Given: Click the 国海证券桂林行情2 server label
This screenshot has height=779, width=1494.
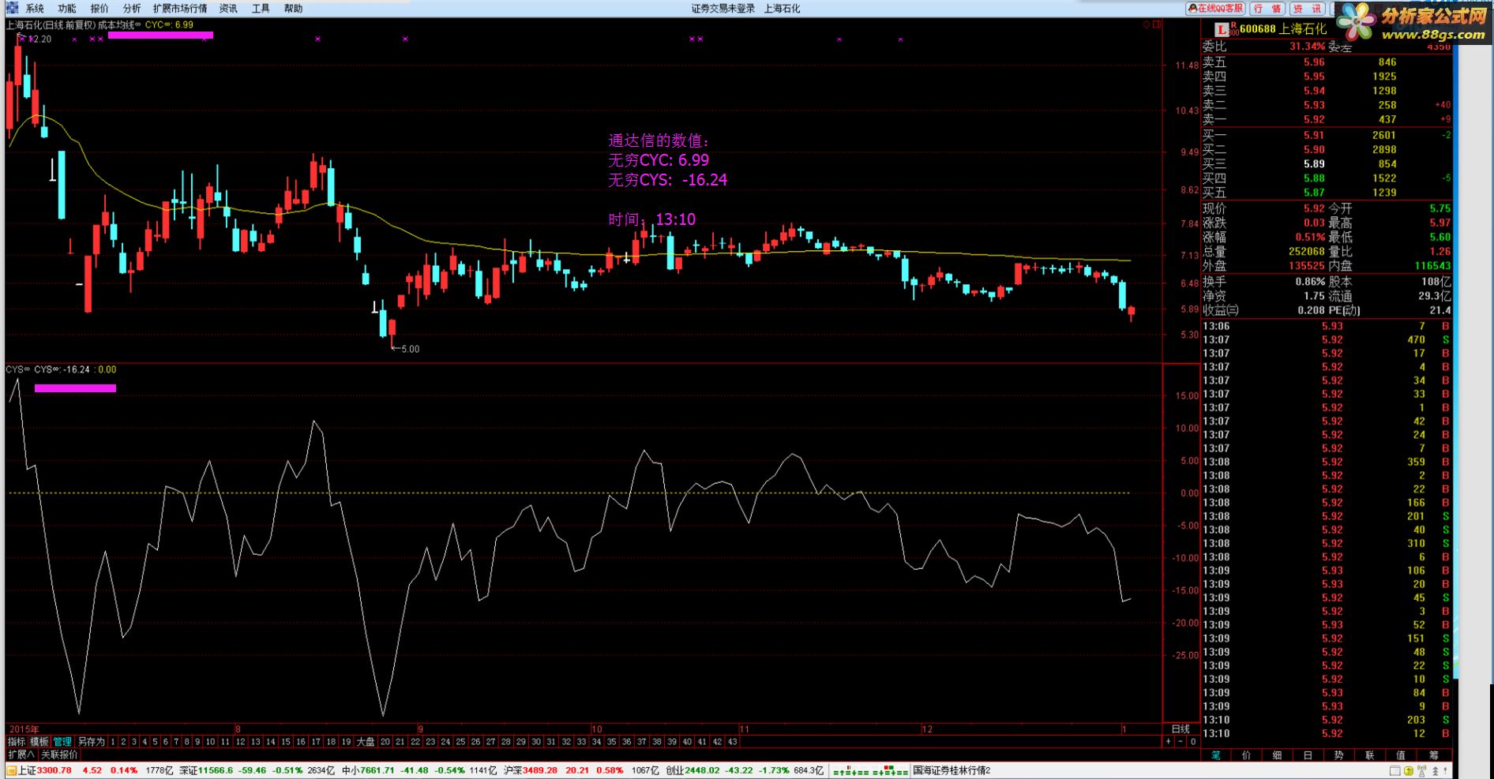Looking at the screenshot, I should click(952, 770).
